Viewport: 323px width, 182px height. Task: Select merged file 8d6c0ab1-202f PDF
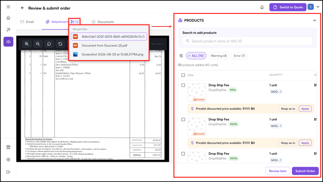tap(109, 36)
